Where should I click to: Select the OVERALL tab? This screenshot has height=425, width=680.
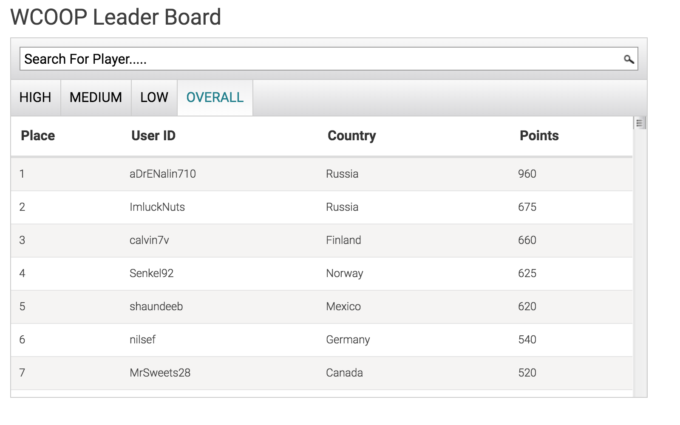(215, 97)
